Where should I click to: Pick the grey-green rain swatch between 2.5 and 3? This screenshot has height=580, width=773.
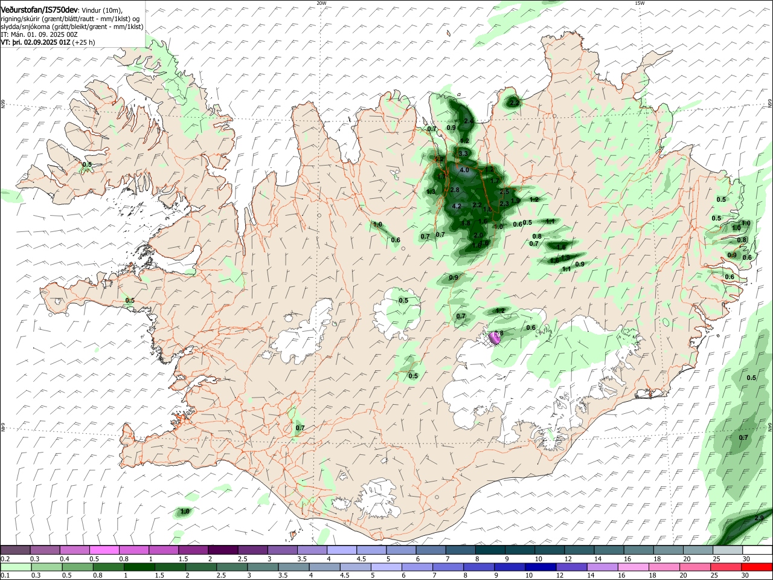[232, 567]
